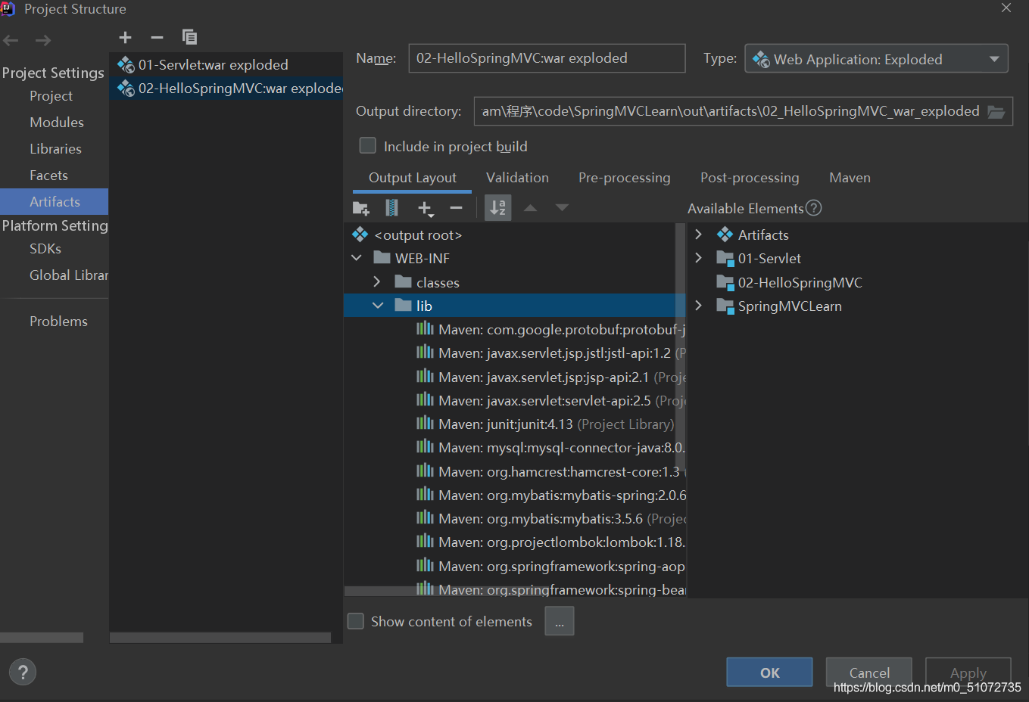Click the 01-Servlet:war exploded artifact icon
Screen dimensions: 1029x702
126,65
